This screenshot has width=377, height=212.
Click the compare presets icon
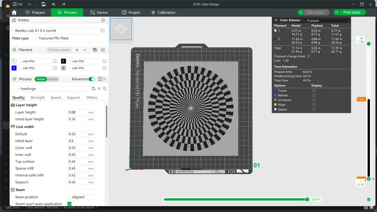click(105, 79)
